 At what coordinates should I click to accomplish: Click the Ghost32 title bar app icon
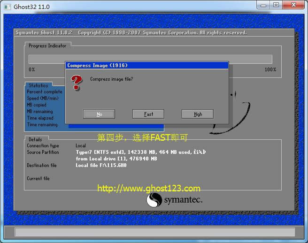[7, 7]
